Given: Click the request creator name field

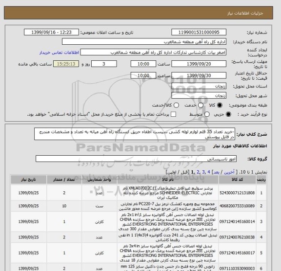Looking at the screenshot, I should [x=153, y=53].
